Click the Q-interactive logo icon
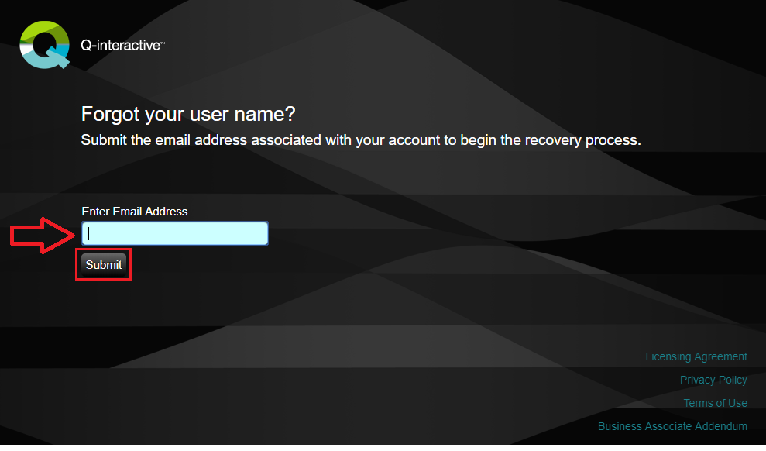 pyautogui.click(x=45, y=45)
